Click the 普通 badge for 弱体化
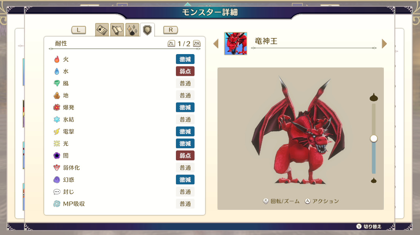Viewport: 420px width, 235px height. pyautogui.click(x=185, y=168)
